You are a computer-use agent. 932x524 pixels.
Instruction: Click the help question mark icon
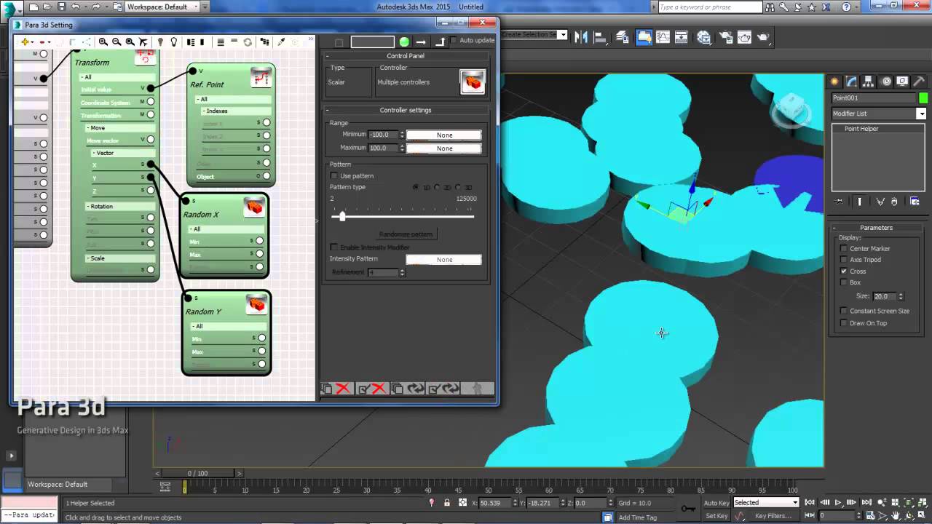pos(846,7)
